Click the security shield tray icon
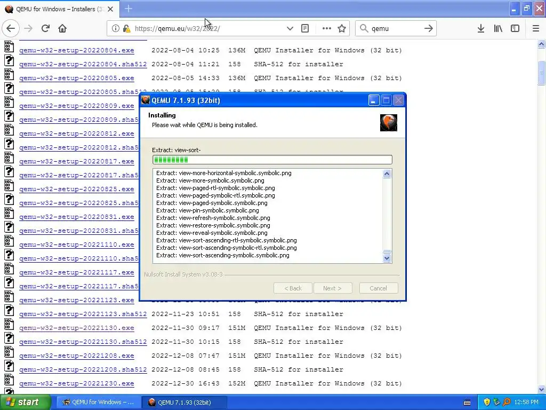546x410 pixels. pyautogui.click(x=487, y=402)
